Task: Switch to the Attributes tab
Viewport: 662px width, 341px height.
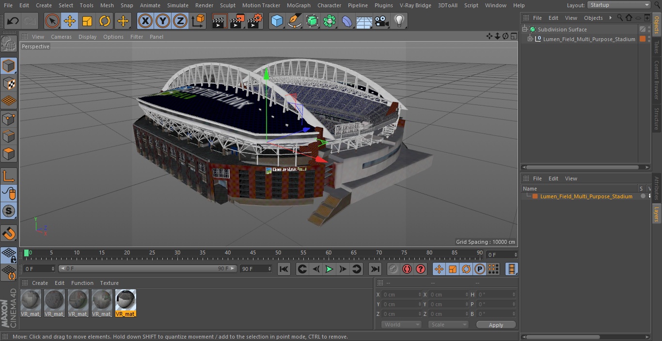Action: pos(657,188)
